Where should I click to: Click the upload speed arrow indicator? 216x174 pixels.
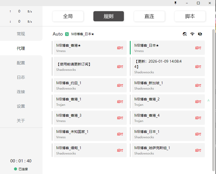pyautogui.click(x=10, y=11)
